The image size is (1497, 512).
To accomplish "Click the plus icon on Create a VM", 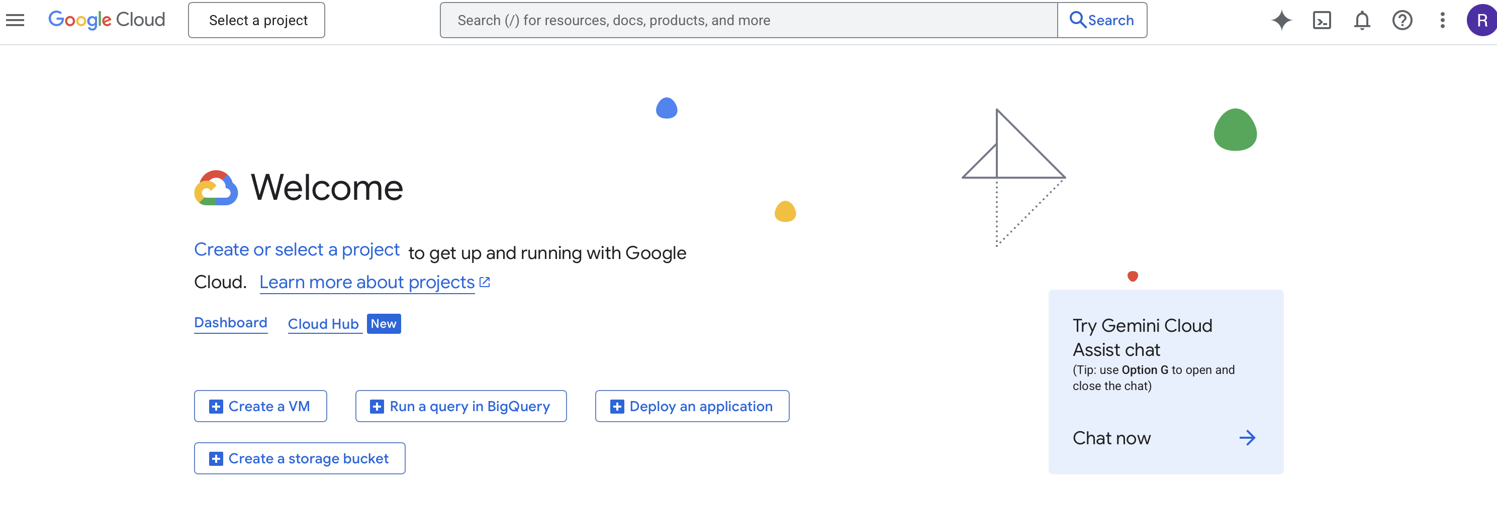I will pos(216,406).
